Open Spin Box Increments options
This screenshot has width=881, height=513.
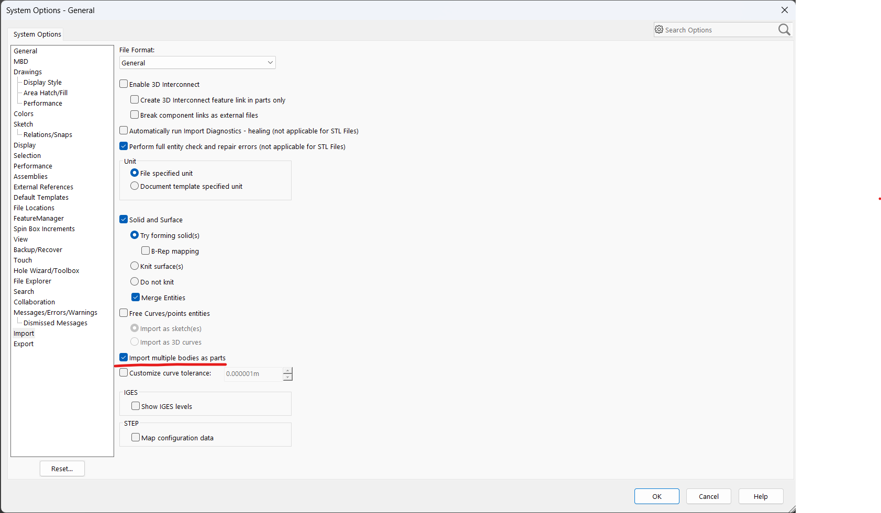coord(44,229)
